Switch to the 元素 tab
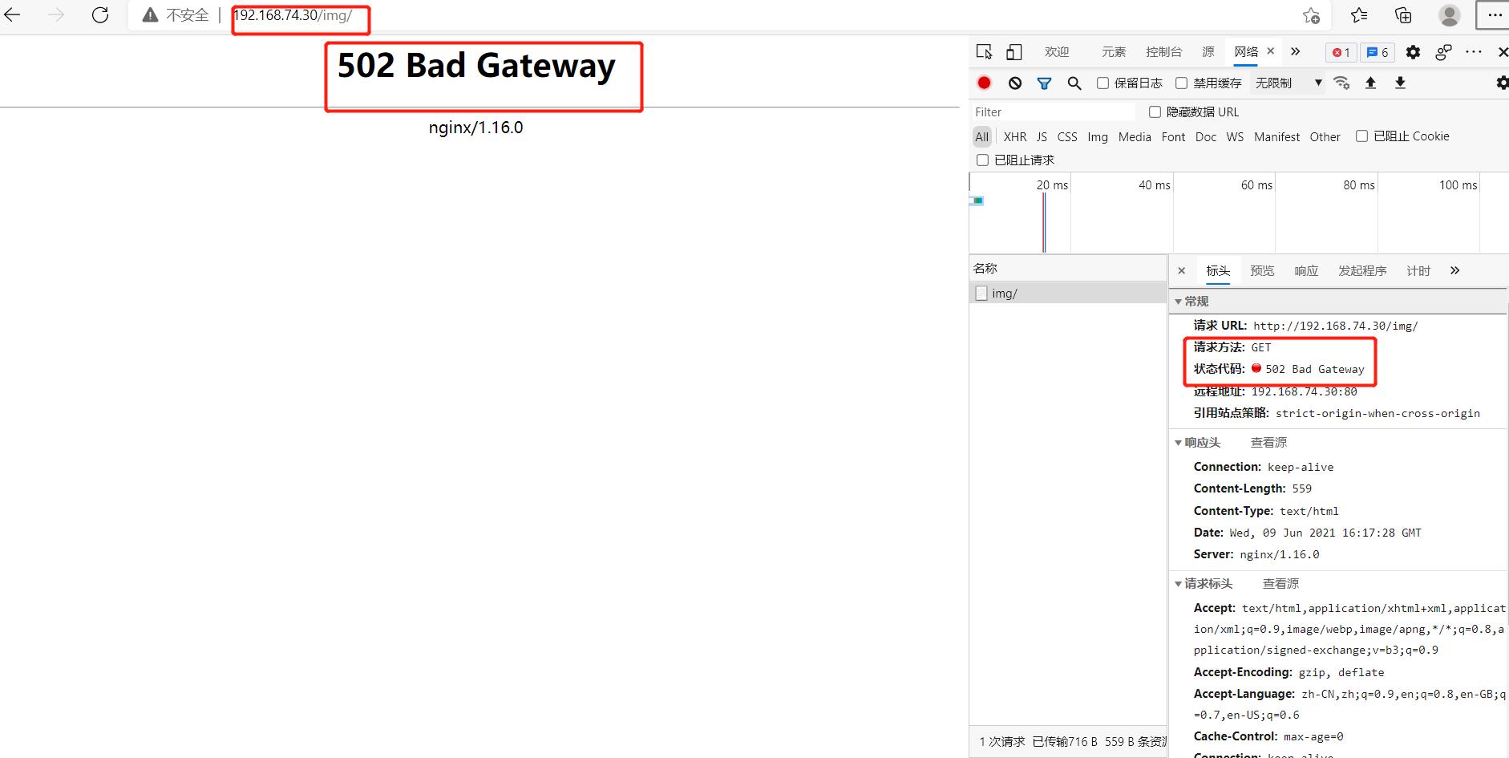Image resolution: width=1509 pixels, height=758 pixels. click(1113, 51)
